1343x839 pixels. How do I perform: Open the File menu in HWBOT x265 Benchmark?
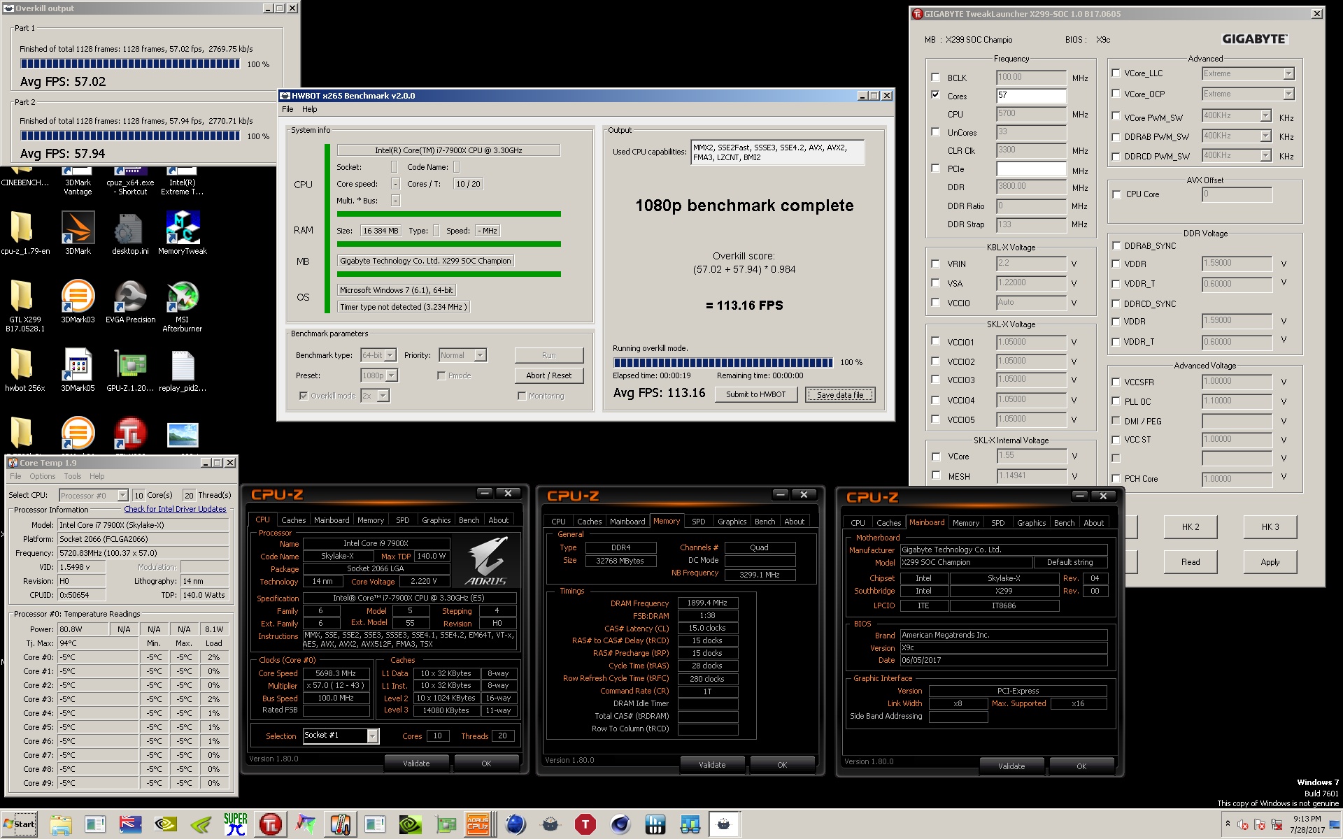[x=287, y=109]
